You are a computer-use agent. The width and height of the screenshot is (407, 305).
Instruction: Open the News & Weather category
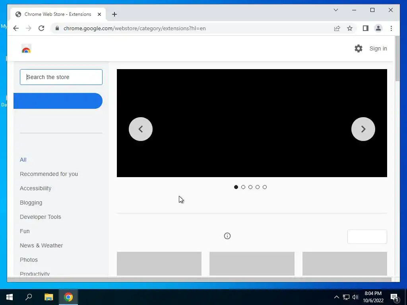point(41,245)
